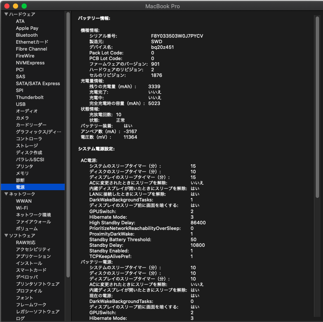Select RAW対応 under ソフトウェア
Image resolution: width=323 pixels, height=322 pixels.
click(26, 242)
